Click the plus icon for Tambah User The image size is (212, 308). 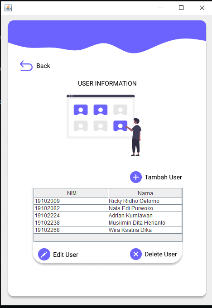pos(136,177)
